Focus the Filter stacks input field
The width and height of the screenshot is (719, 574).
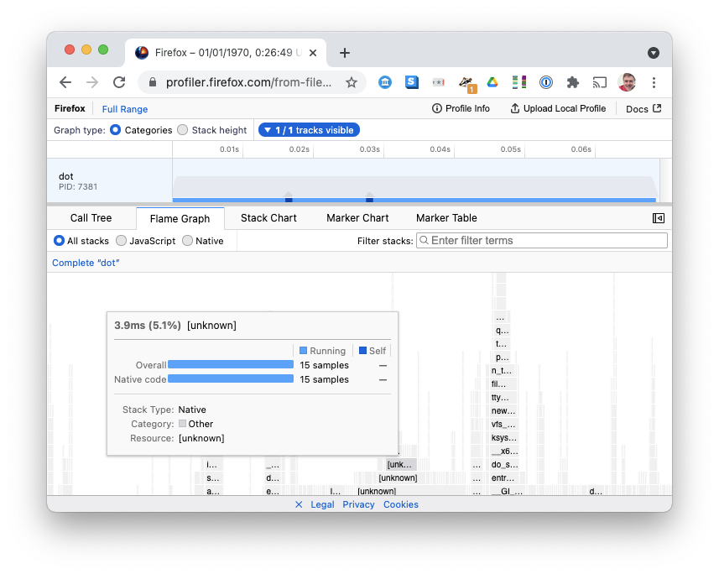click(541, 241)
